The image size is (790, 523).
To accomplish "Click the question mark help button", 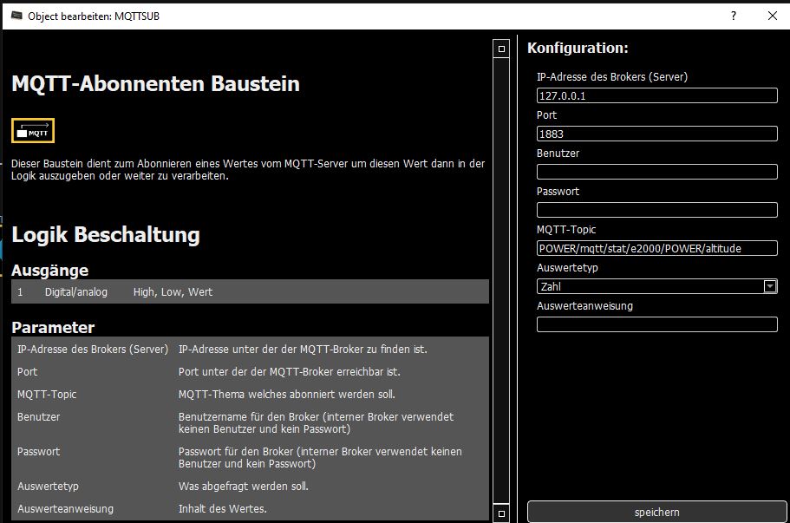I will point(733,16).
